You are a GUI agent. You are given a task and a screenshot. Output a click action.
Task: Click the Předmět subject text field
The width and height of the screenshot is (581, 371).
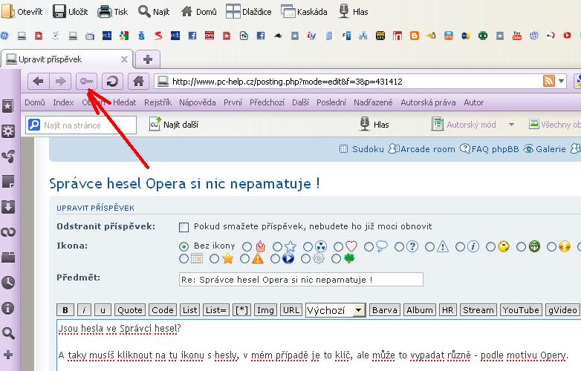301,280
